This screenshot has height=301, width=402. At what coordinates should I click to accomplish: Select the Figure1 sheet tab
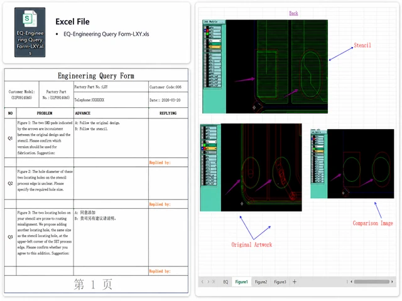(241, 282)
